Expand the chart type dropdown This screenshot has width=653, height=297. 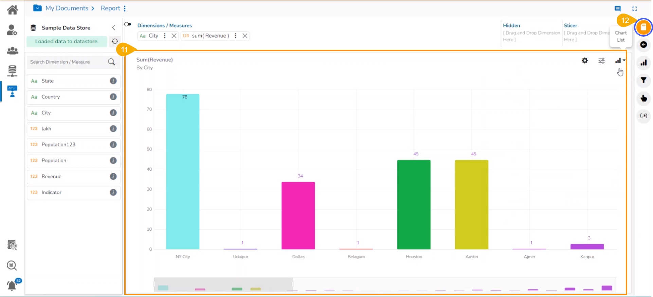click(x=620, y=61)
